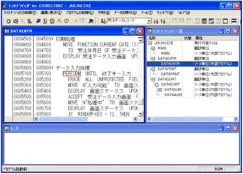
Task: Select the DATAPRNT ソース単位 child row
Action: pyautogui.click(x=193, y=74)
